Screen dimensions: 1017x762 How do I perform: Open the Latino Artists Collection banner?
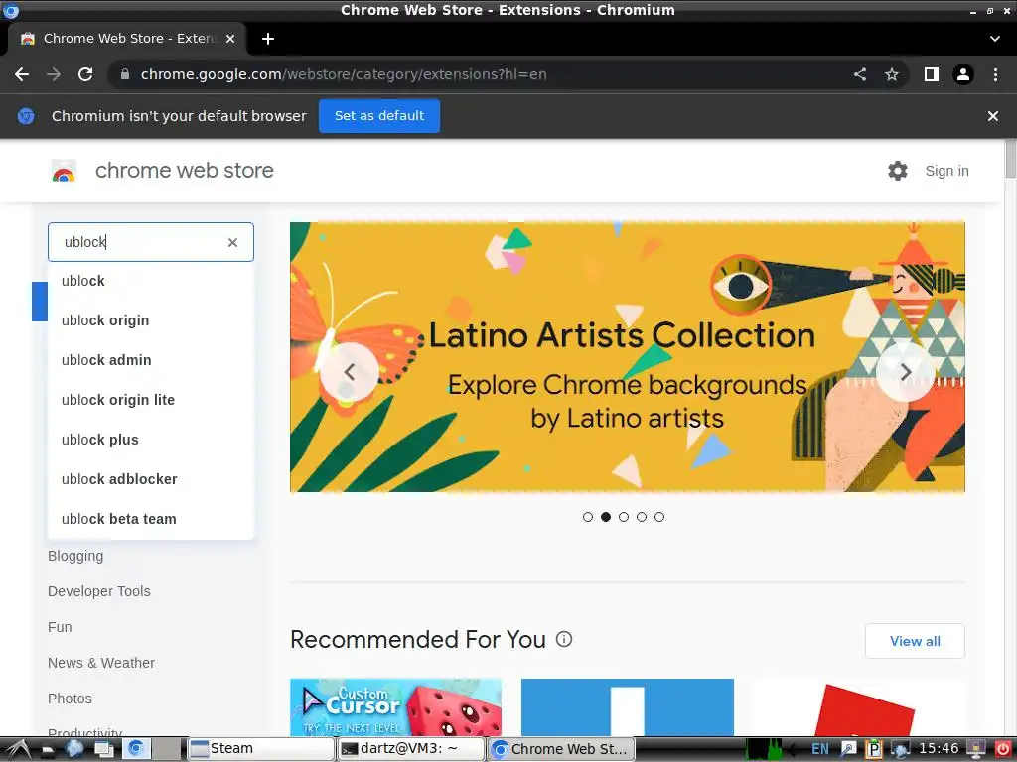[x=628, y=357]
